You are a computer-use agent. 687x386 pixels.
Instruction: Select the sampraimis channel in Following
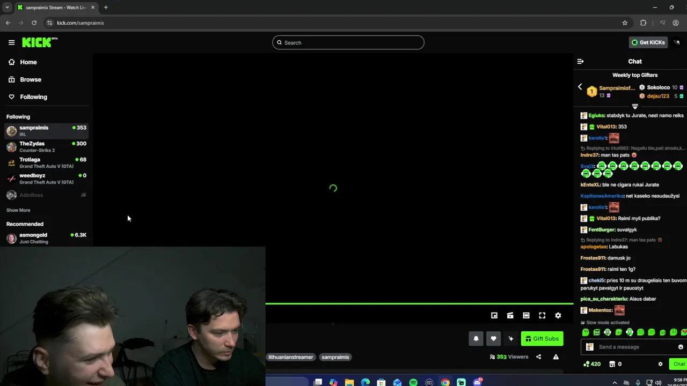(x=46, y=130)
